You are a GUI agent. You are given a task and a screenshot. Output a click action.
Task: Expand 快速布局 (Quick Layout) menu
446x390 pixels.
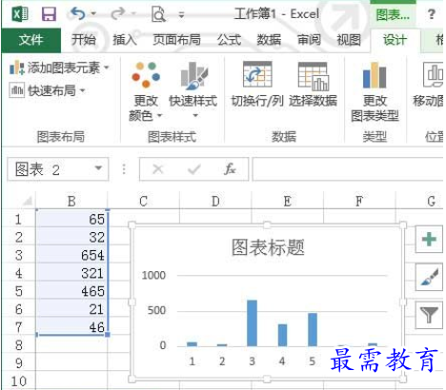48,90
